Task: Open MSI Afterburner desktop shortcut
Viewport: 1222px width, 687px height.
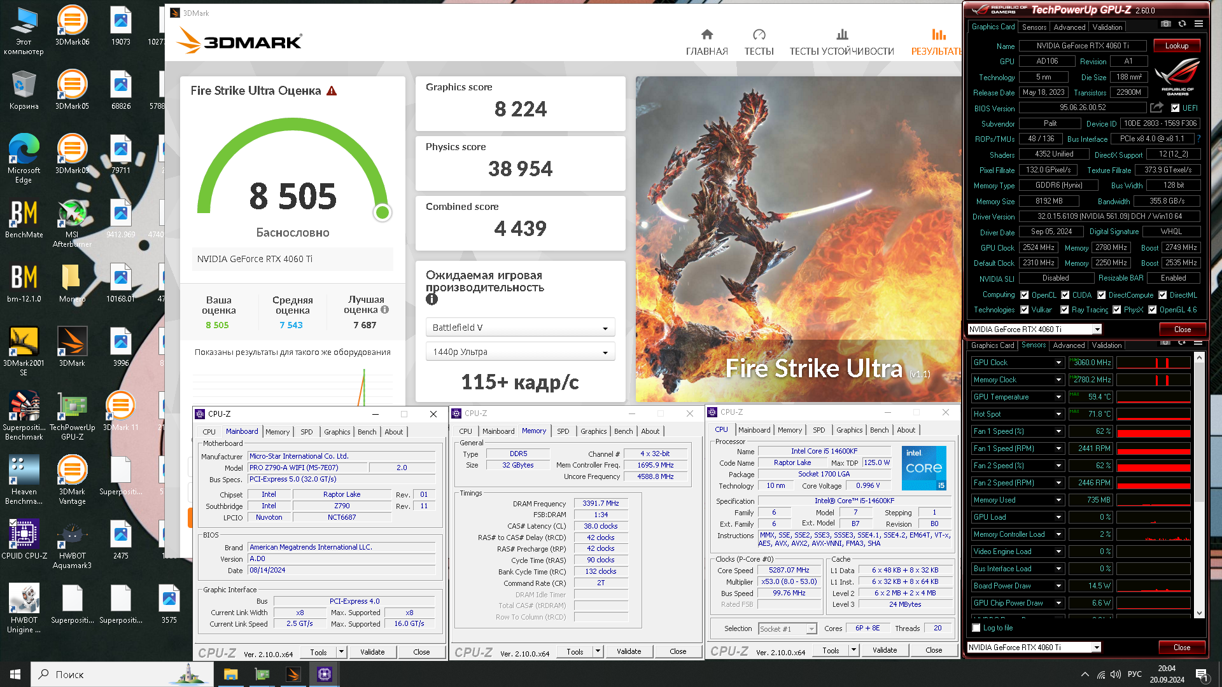Action: pyautogui.click(x=72, y=223)
